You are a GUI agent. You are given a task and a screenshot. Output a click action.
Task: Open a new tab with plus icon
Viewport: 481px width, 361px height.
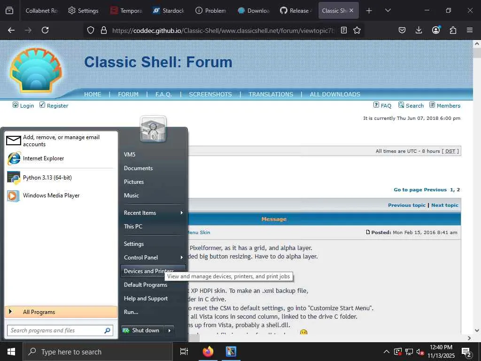(x=369, y=11)
